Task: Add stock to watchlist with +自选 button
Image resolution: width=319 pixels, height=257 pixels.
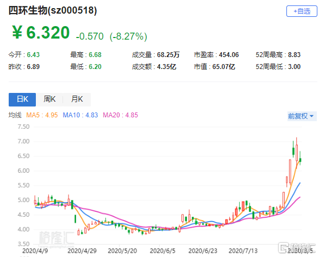Action: [x=302, y=11]
